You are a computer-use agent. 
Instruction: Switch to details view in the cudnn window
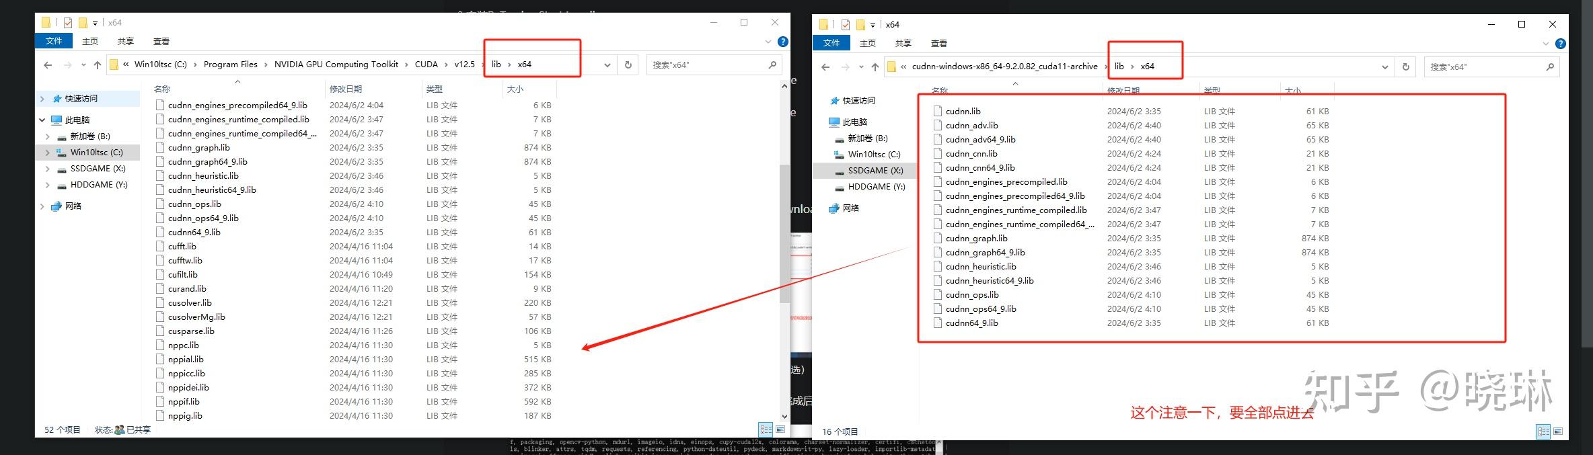[1543, 431]
